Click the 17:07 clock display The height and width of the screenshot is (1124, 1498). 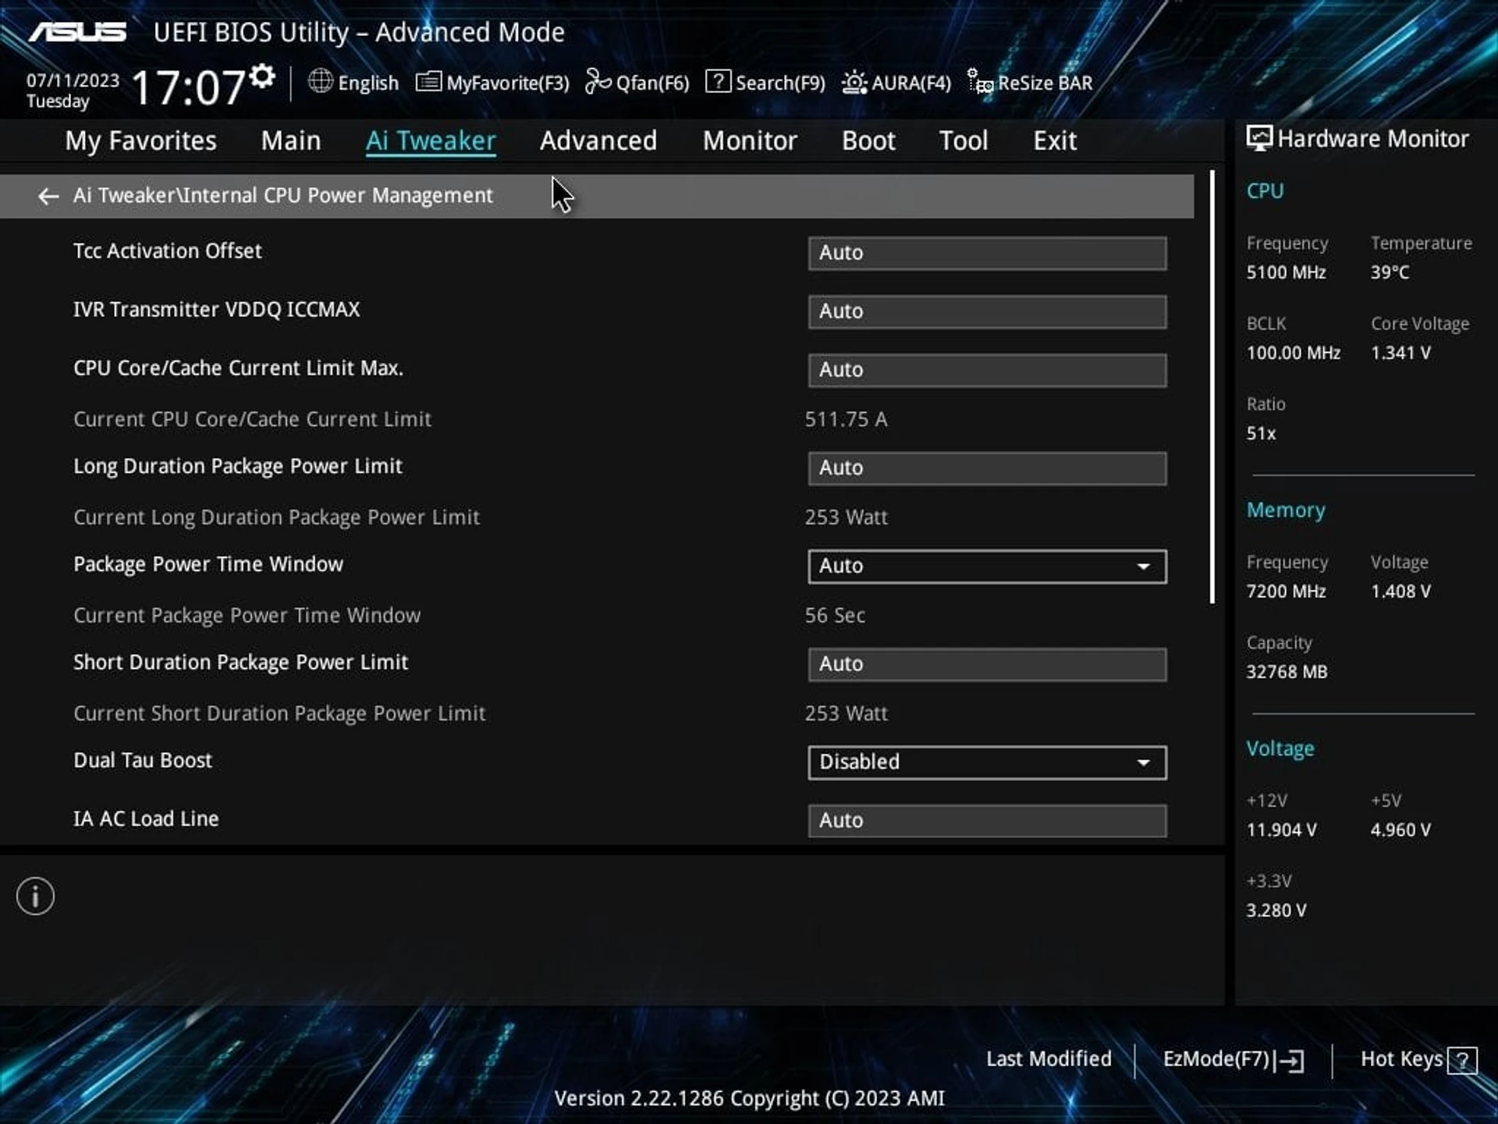188,87
